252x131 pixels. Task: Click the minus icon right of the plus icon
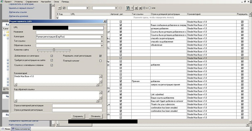point(140,8)
